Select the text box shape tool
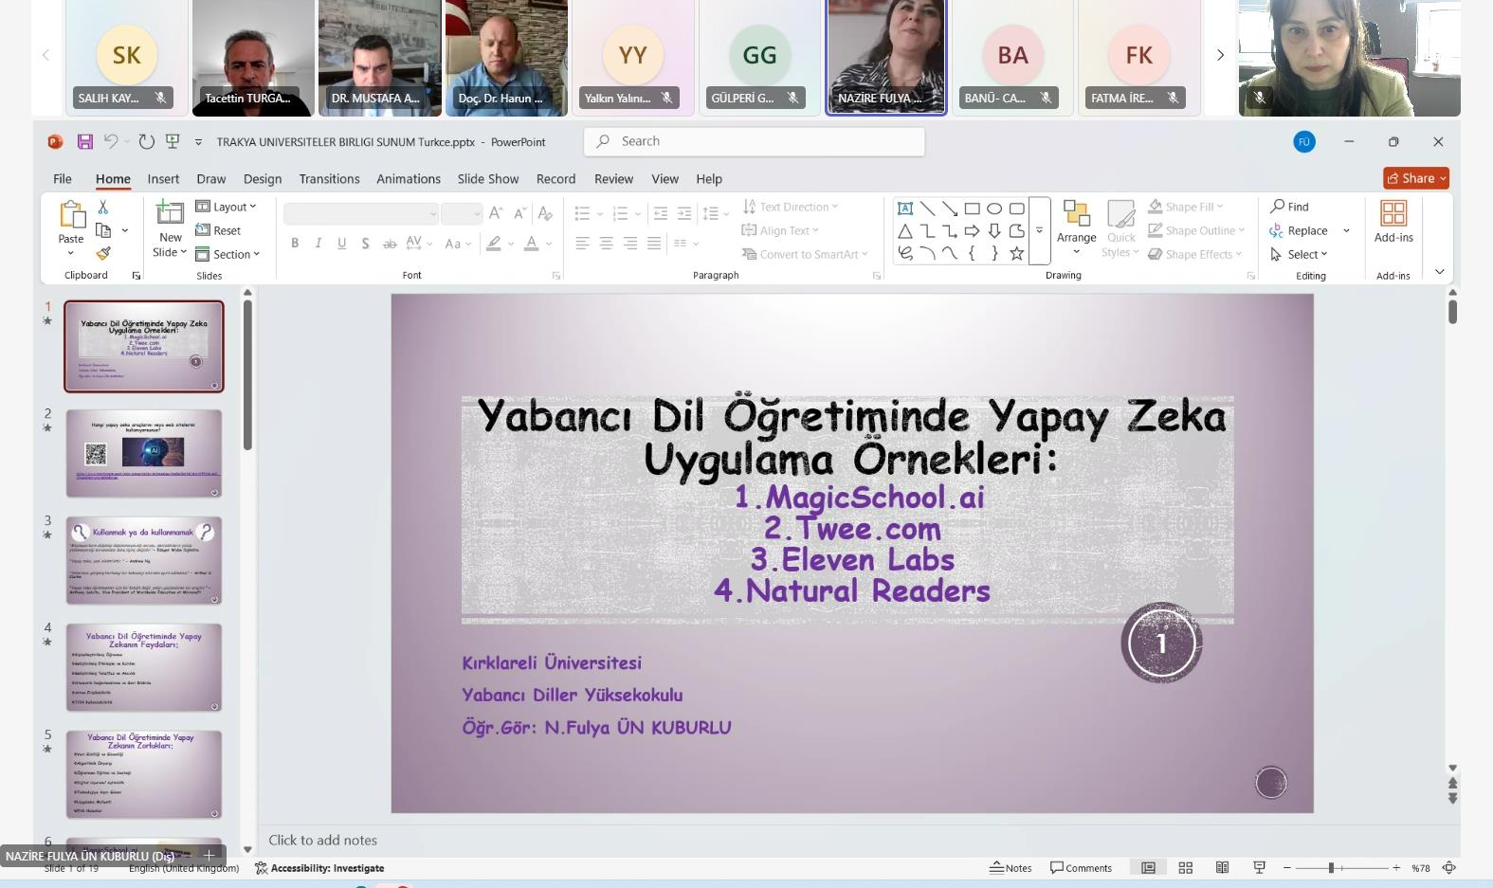The height and width of the screenshot is (888, 1493). [x=905, y=208]
